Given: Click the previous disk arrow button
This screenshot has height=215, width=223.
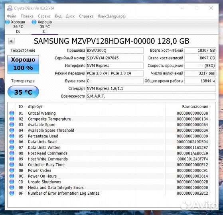Looking at the screenshot, I should coord(11,41).
